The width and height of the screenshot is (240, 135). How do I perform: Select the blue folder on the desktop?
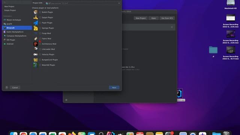click(213, 50)
